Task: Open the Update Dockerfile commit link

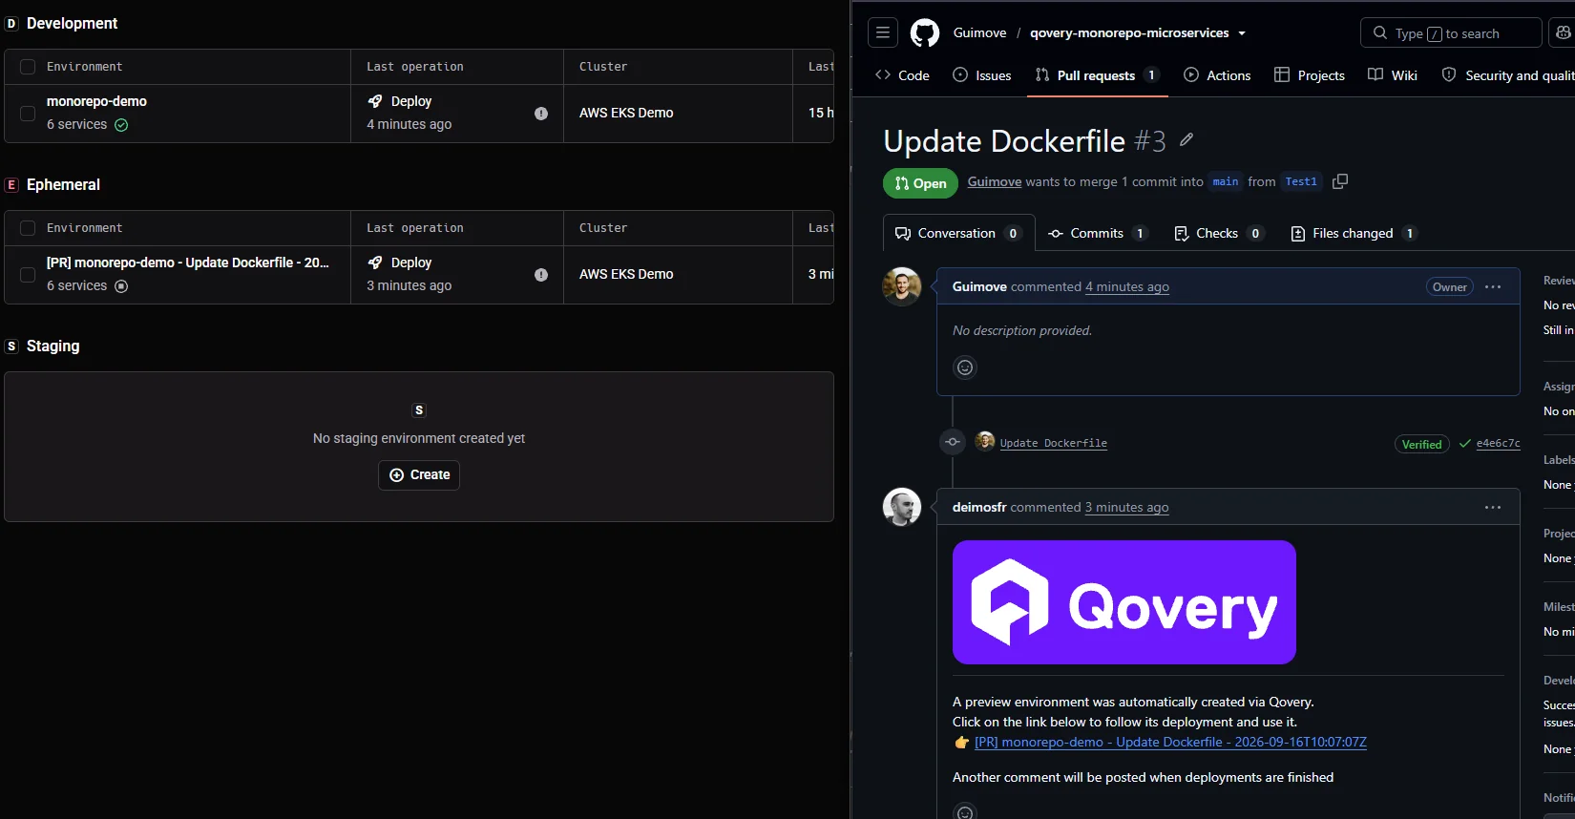Action: click(x=1053, y=443)
